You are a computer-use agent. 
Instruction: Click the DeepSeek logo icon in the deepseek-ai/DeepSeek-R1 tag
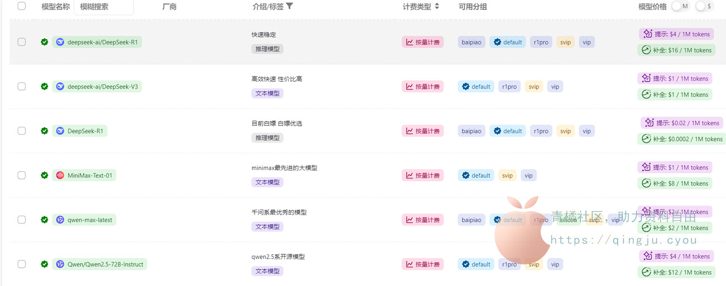(x=60, y=42)
